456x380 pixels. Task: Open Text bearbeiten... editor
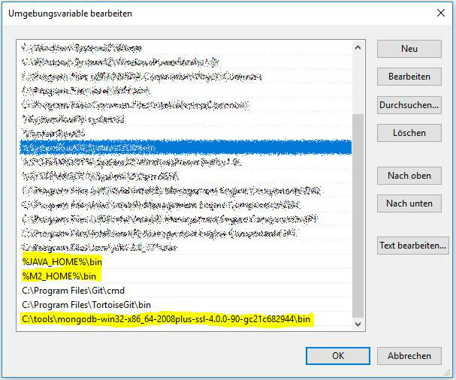[412, 245]
